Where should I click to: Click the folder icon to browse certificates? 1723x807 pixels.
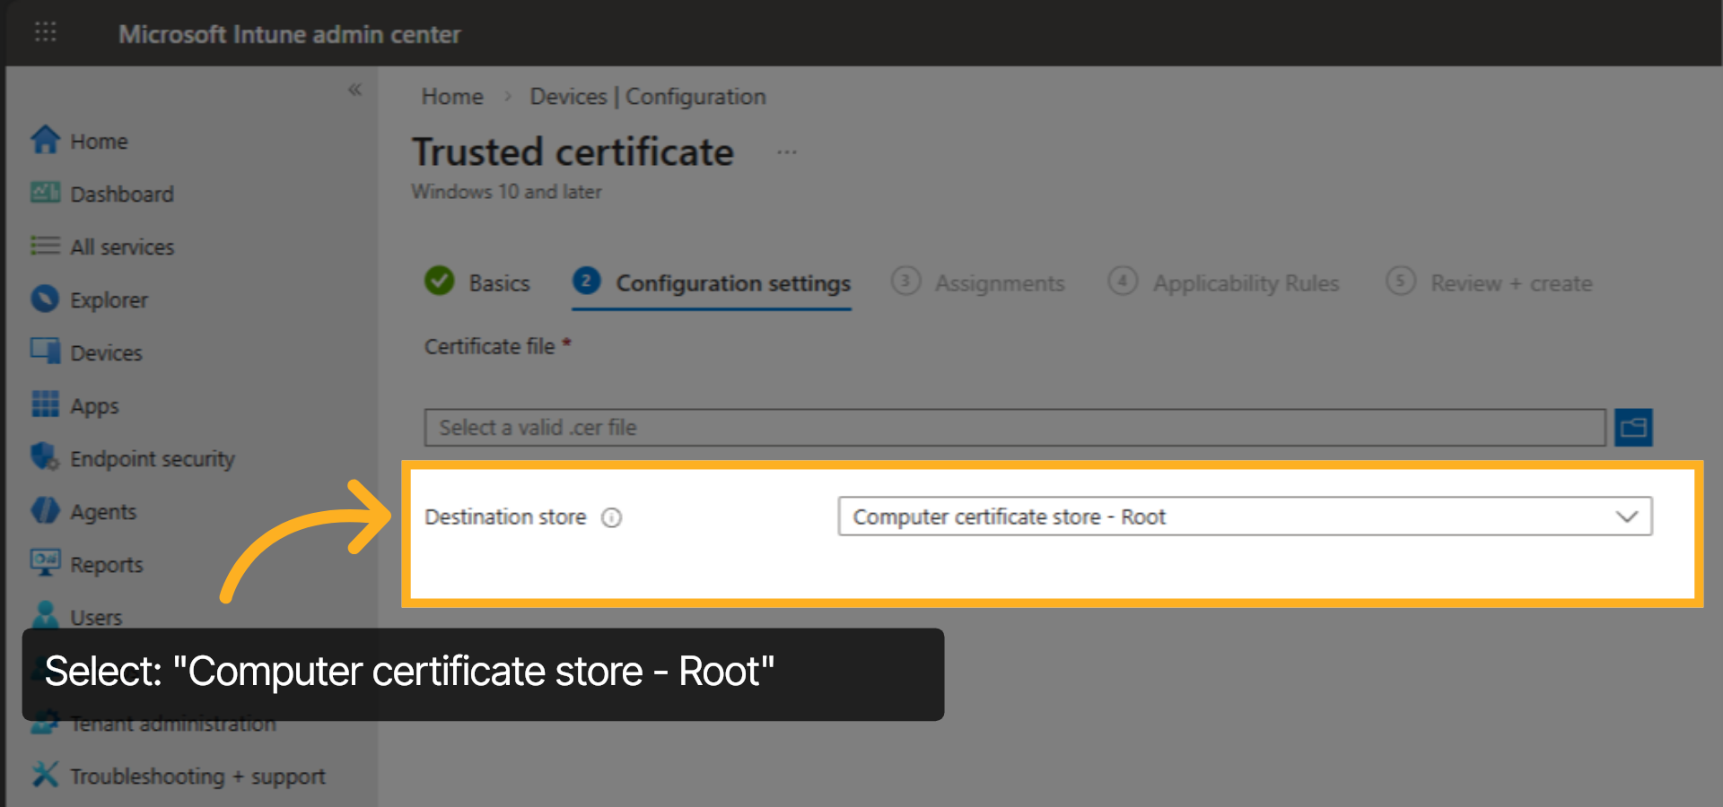pyautogui.click(x=1633, y=427)
